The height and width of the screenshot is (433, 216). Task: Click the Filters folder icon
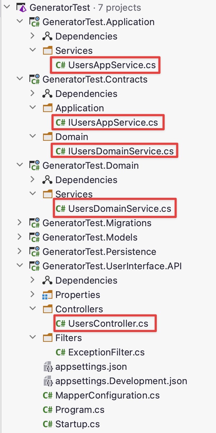pyautogui.click(x=47, y=338)
